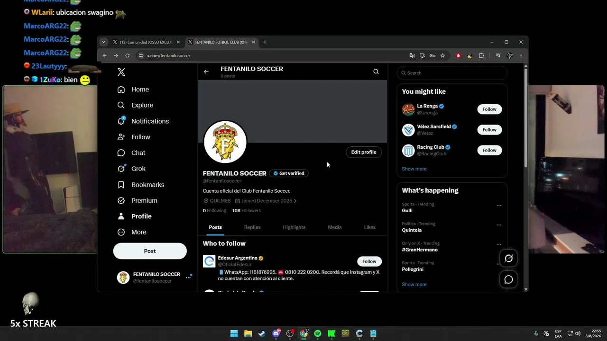Follow La Renga

[489, 109]
